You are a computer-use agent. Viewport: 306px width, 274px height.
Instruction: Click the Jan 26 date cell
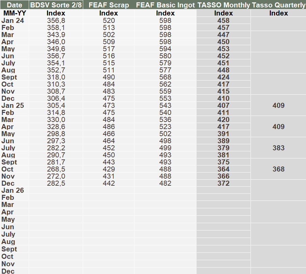(13, 190)
